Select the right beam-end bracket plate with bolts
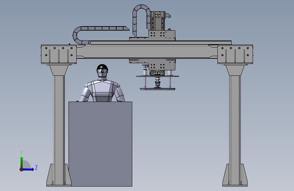 (235, 54)
